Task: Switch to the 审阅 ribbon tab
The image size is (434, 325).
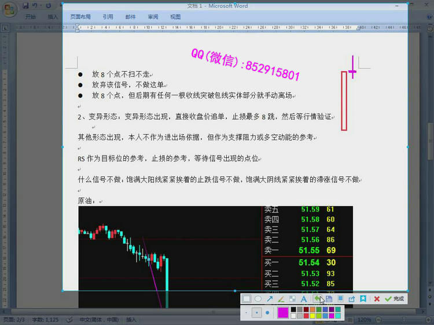Action: [x=153, y=17]
